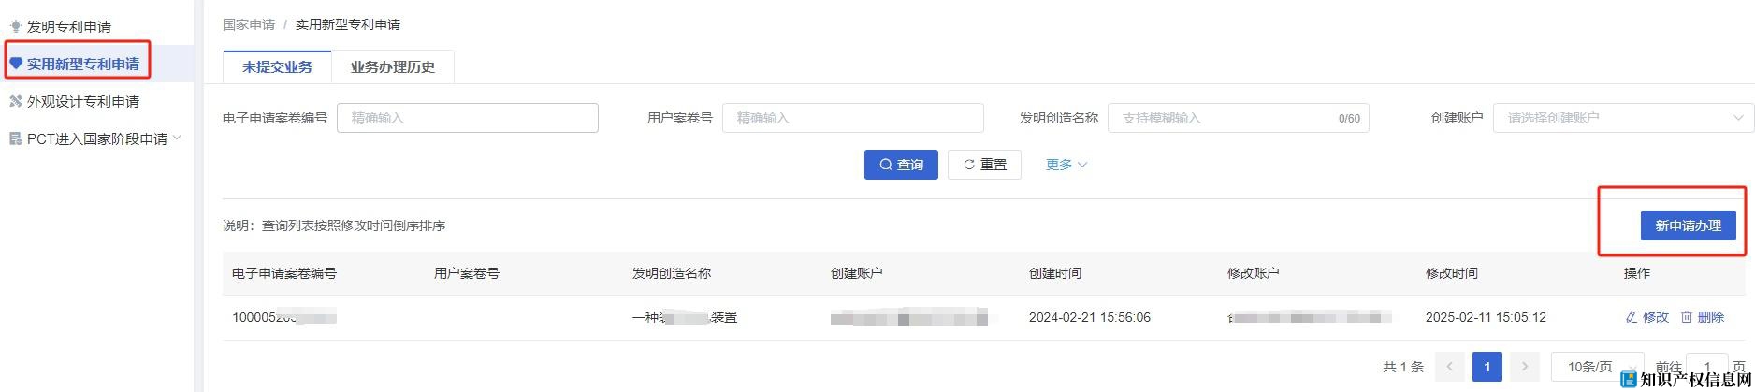This screenshot has height=392, width=1755.
Task: Open the 10条/页 page size dropdown
Action: [1596, 367]
